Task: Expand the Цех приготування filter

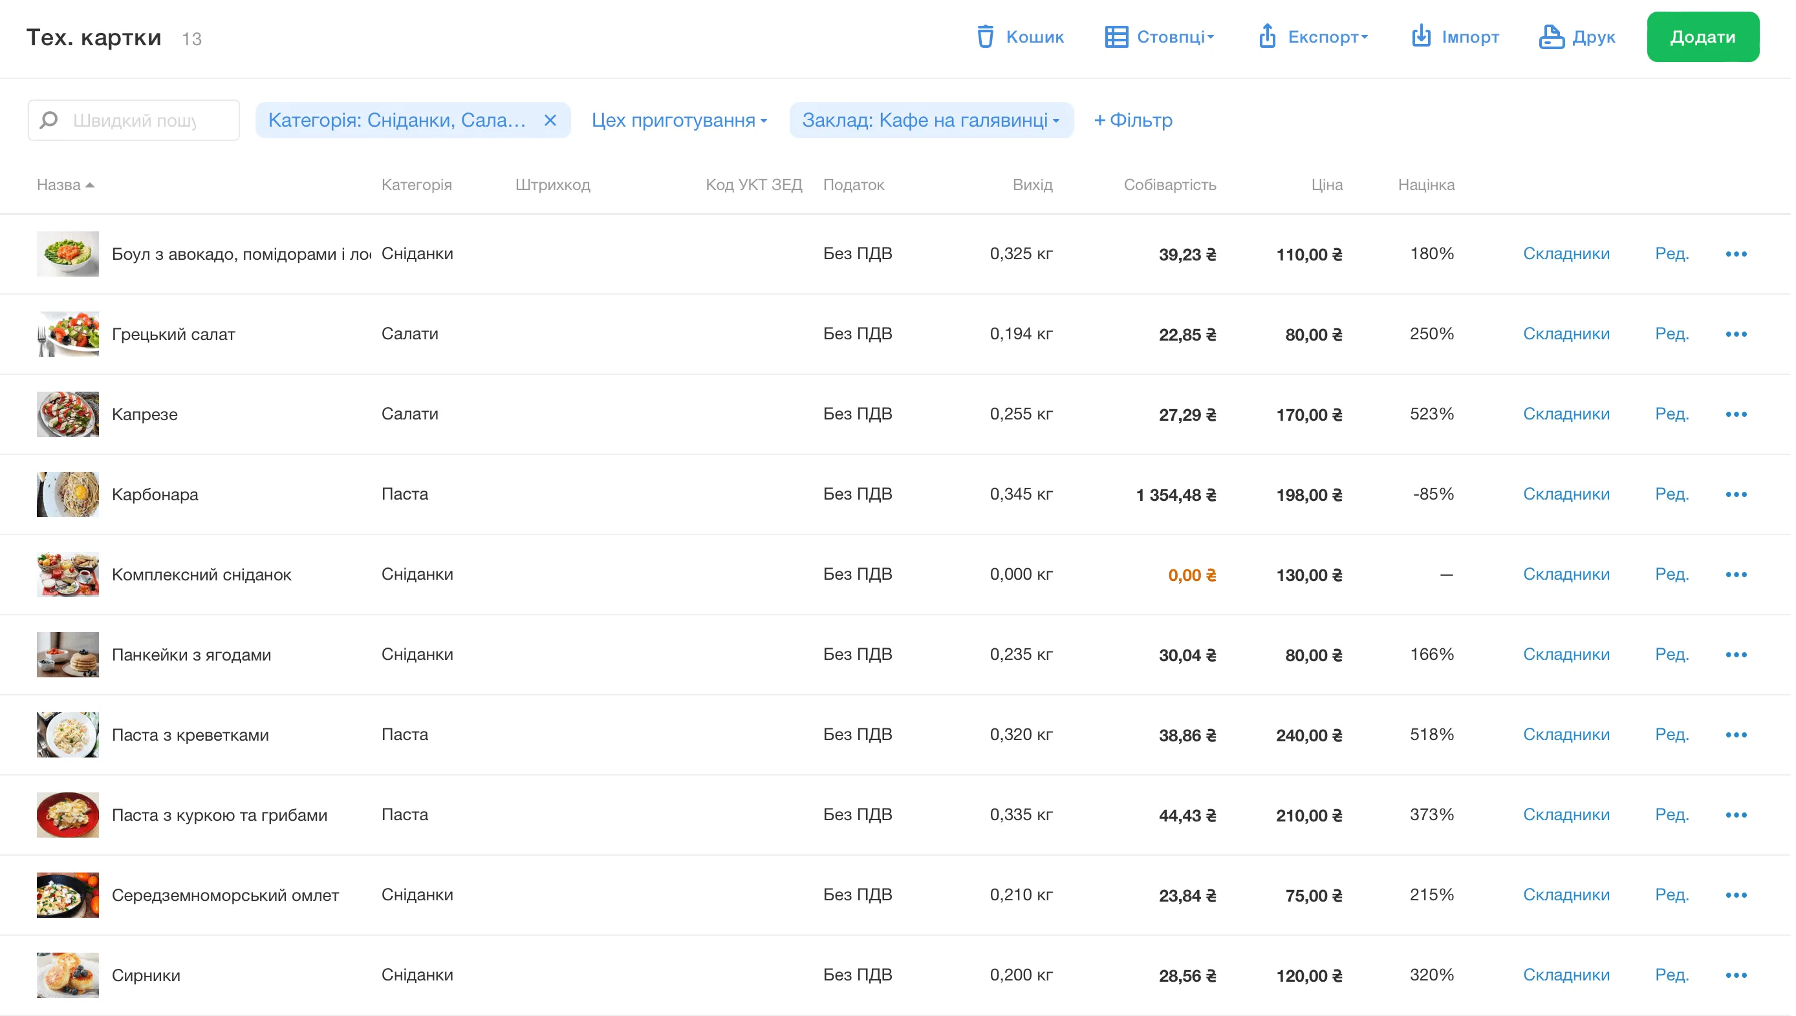Action: click(x=680, y=121)
